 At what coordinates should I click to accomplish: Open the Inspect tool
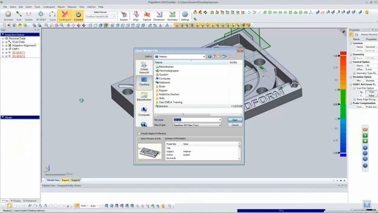coord(123,16)
